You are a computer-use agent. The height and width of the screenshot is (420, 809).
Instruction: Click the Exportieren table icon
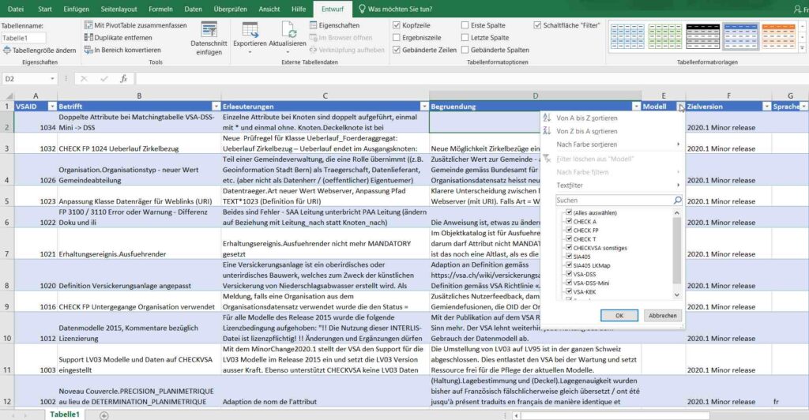249,32
